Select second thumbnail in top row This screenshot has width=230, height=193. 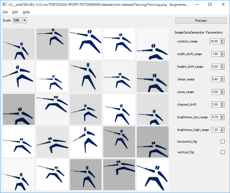[x=52, y=44]
